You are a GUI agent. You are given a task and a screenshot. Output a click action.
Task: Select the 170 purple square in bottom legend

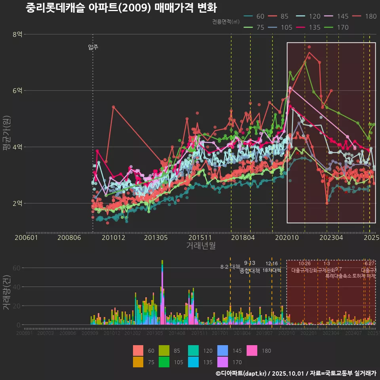point(224,362)
